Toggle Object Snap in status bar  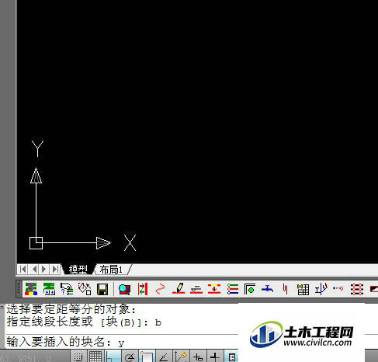147,357
